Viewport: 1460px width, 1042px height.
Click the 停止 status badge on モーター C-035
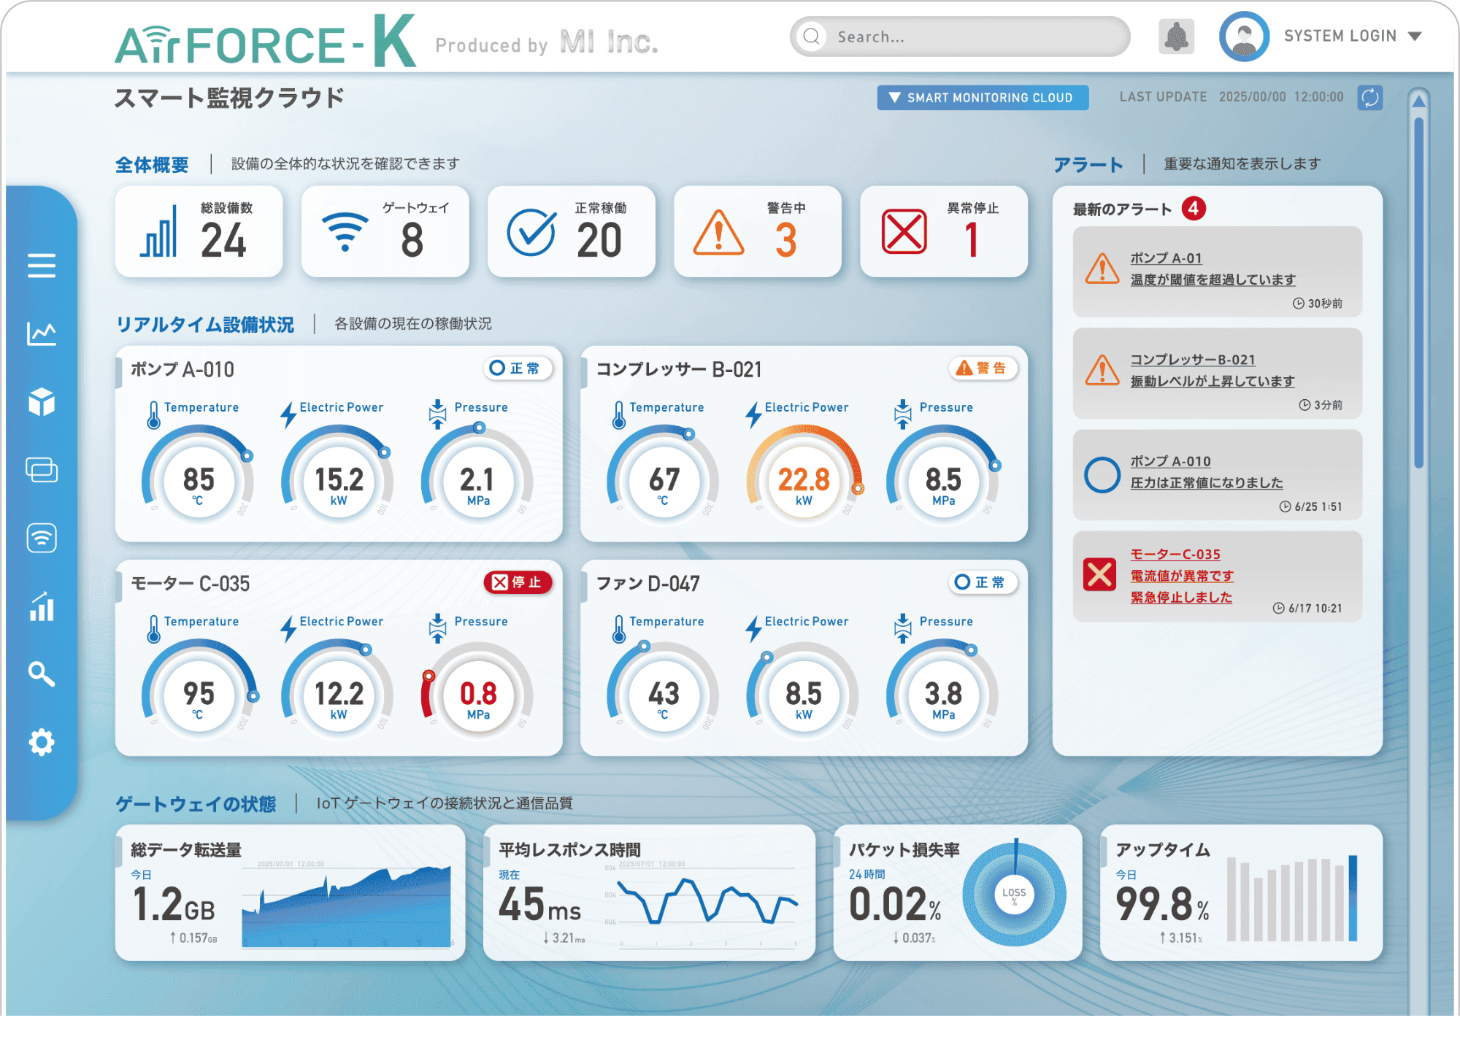(x=518, y=582)
